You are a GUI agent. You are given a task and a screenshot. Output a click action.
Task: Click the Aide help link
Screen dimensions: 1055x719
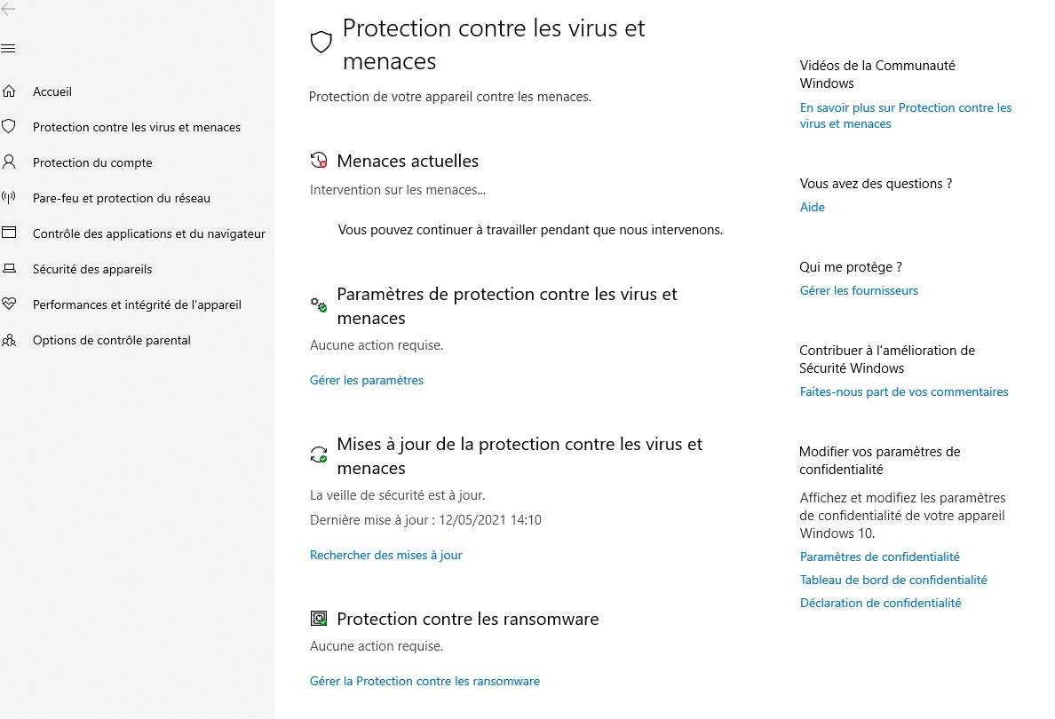[812, 207]
